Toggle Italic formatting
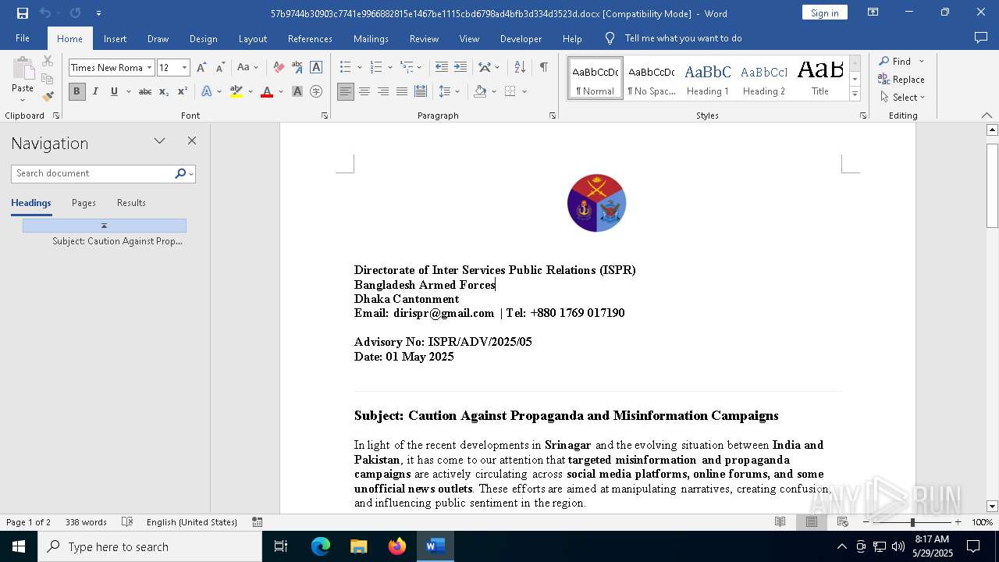999x562 pixels. (95, 92)
